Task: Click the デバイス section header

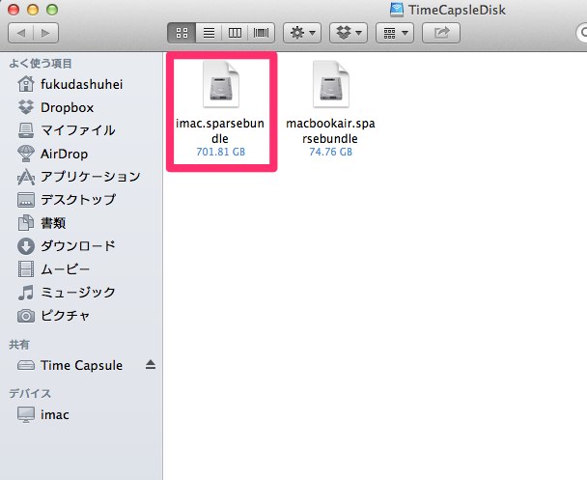Action: click(x=30, y=393)
